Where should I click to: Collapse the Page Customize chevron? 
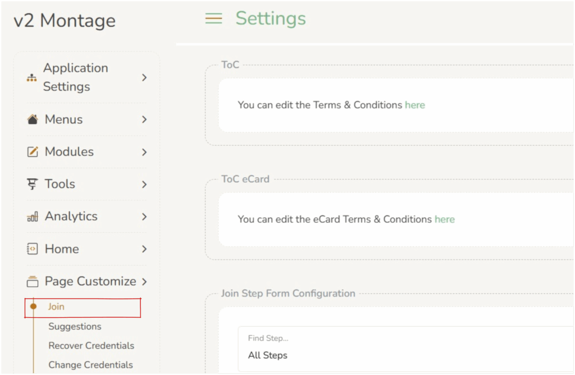[x=144, y=281]
